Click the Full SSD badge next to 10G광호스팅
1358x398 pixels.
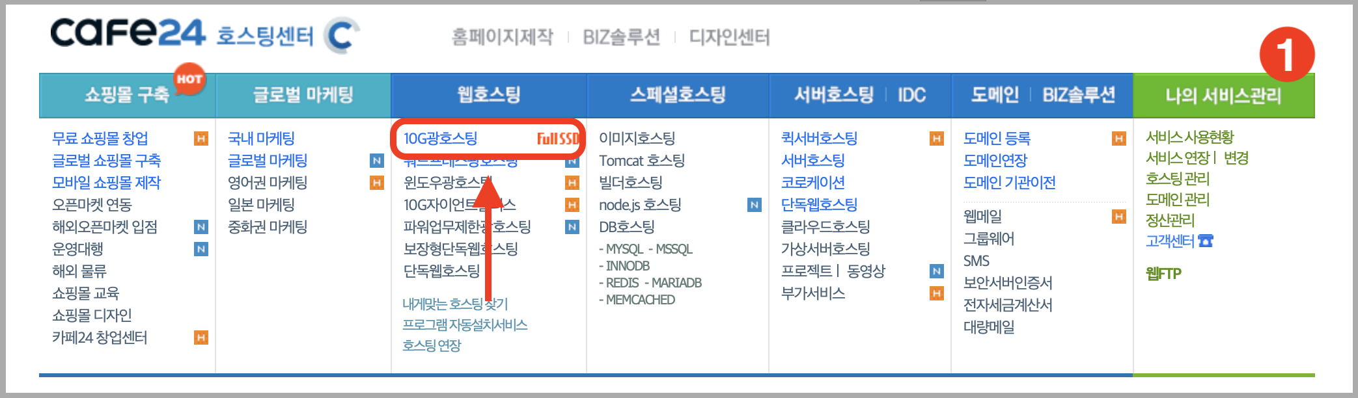(x=558, y=139)
